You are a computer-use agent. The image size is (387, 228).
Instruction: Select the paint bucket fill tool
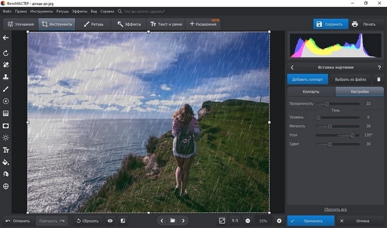coord(6,162)
